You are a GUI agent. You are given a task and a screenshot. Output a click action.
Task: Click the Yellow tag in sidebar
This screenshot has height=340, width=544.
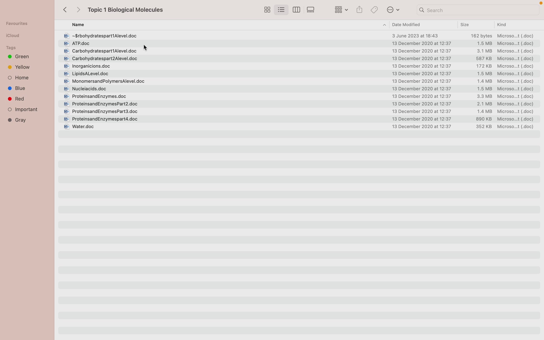click(x=22, y=67)
